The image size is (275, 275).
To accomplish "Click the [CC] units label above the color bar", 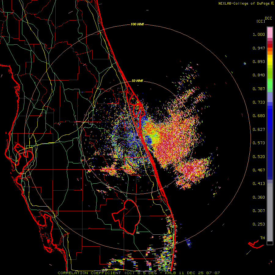I will 261,21.
